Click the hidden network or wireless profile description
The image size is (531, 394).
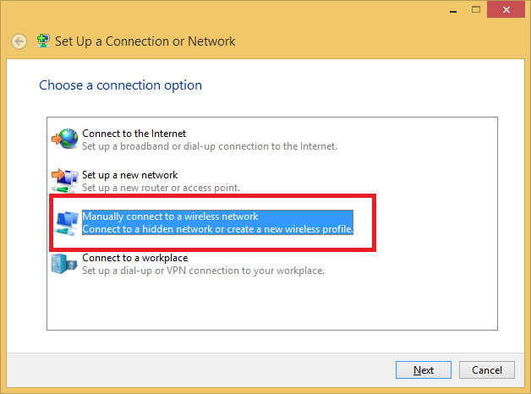click(x=216, y=229)
